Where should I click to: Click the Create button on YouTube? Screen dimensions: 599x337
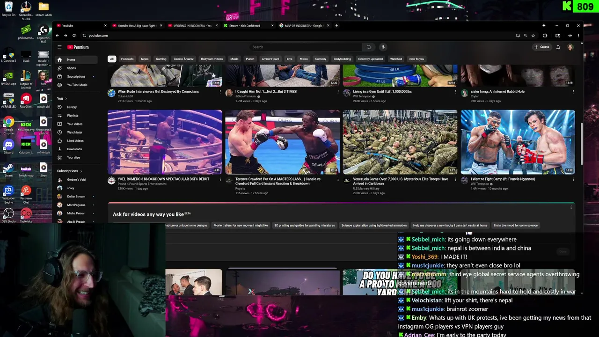(x=542, y=47)
